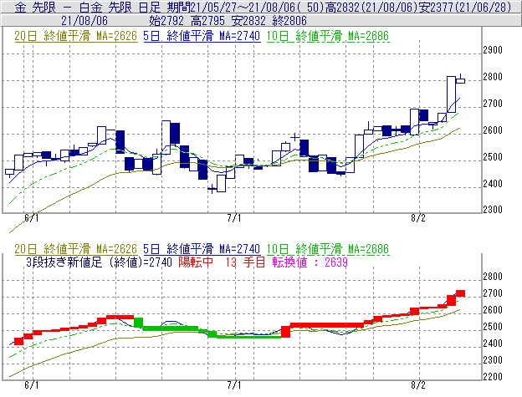522x397 pixels.
Task: Click the 7/1 date label under the upper chart
Action: click(234, 218)
